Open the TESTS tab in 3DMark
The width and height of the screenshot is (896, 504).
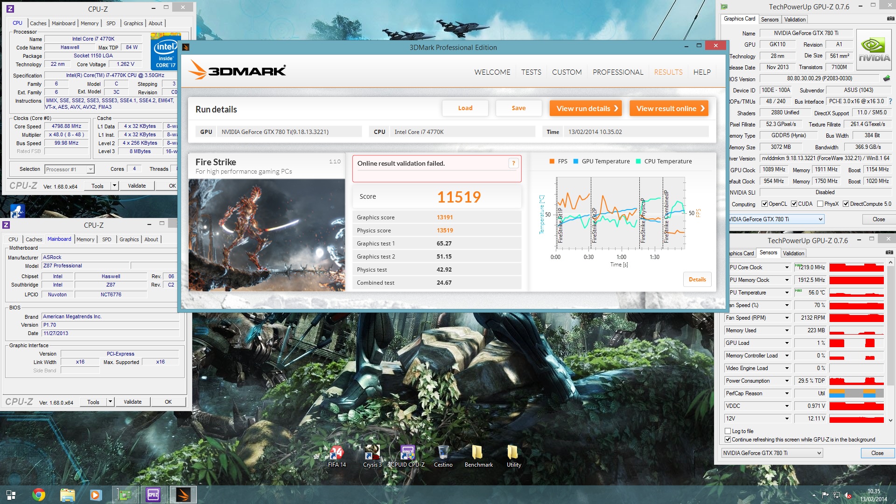click(531, 72)
